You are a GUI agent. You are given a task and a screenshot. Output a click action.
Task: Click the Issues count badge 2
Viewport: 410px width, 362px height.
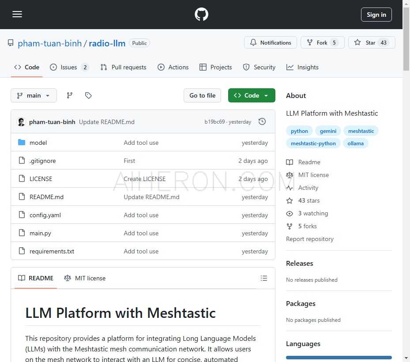tap(85, 68)
